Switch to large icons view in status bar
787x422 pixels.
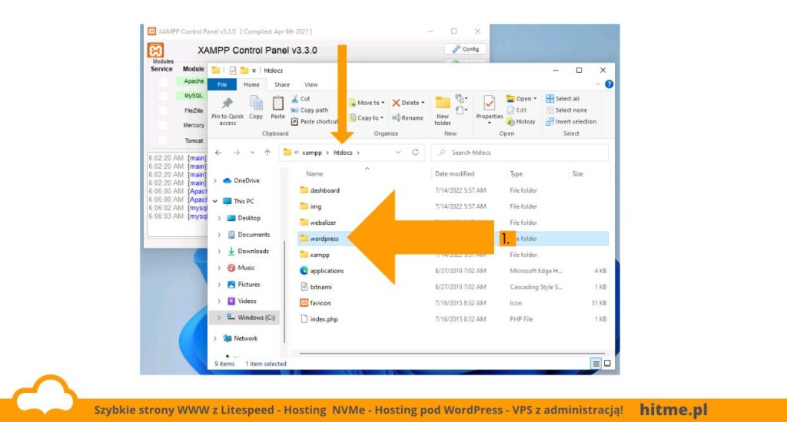point(607,364)
